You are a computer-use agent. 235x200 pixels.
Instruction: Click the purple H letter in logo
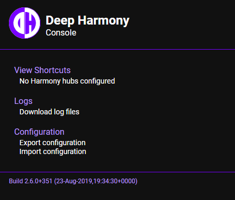(30, 23)
